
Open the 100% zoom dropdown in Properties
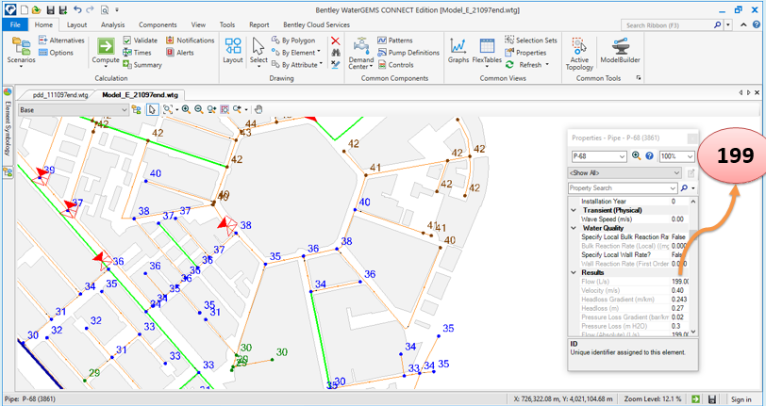click(690, 156)
